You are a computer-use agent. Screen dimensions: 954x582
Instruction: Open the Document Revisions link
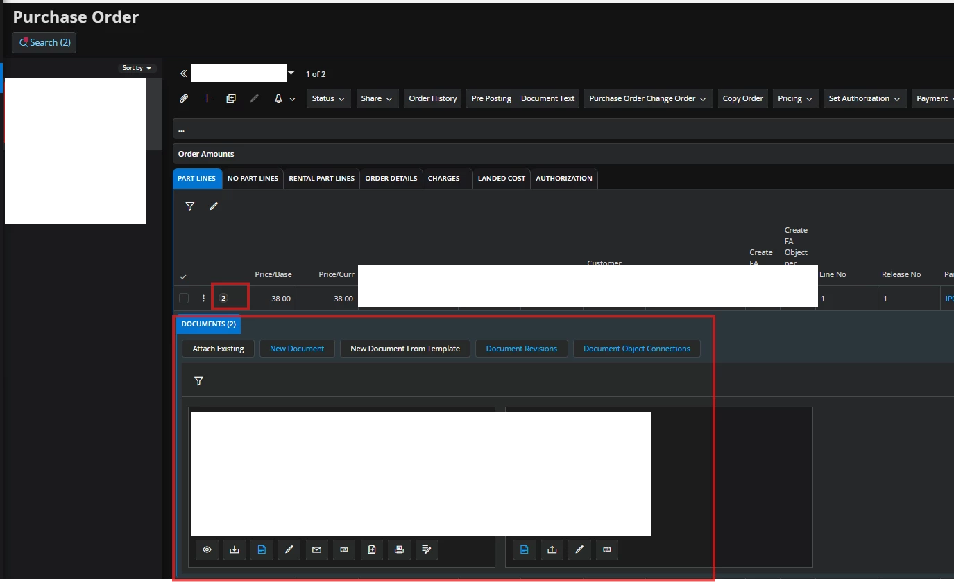tap(521, 349)
